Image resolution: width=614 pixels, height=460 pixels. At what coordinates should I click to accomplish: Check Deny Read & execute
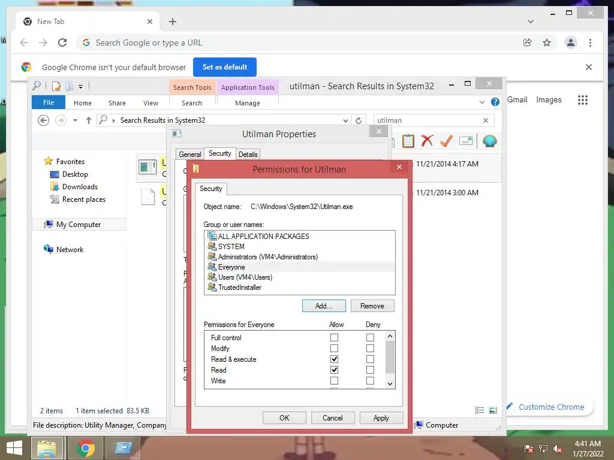coord(370,359)
